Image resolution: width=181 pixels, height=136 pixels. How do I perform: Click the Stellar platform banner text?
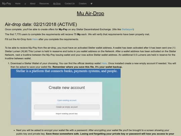67,71
